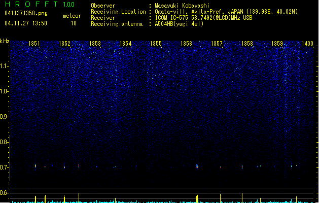Click the 1.0 kHz frequency label
The height and width of the screenshot is (203, 319).
pyautogui.click(x=4, y=91)
